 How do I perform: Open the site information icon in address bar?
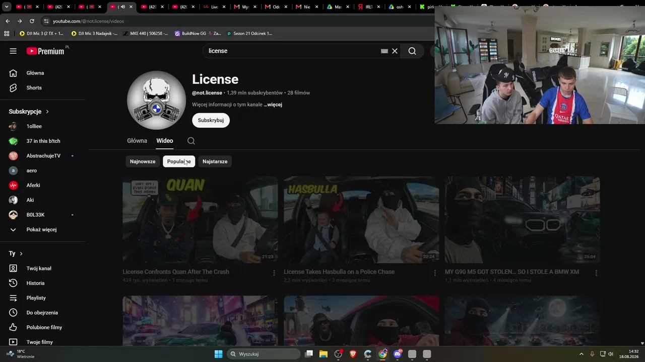click(46, 21)
